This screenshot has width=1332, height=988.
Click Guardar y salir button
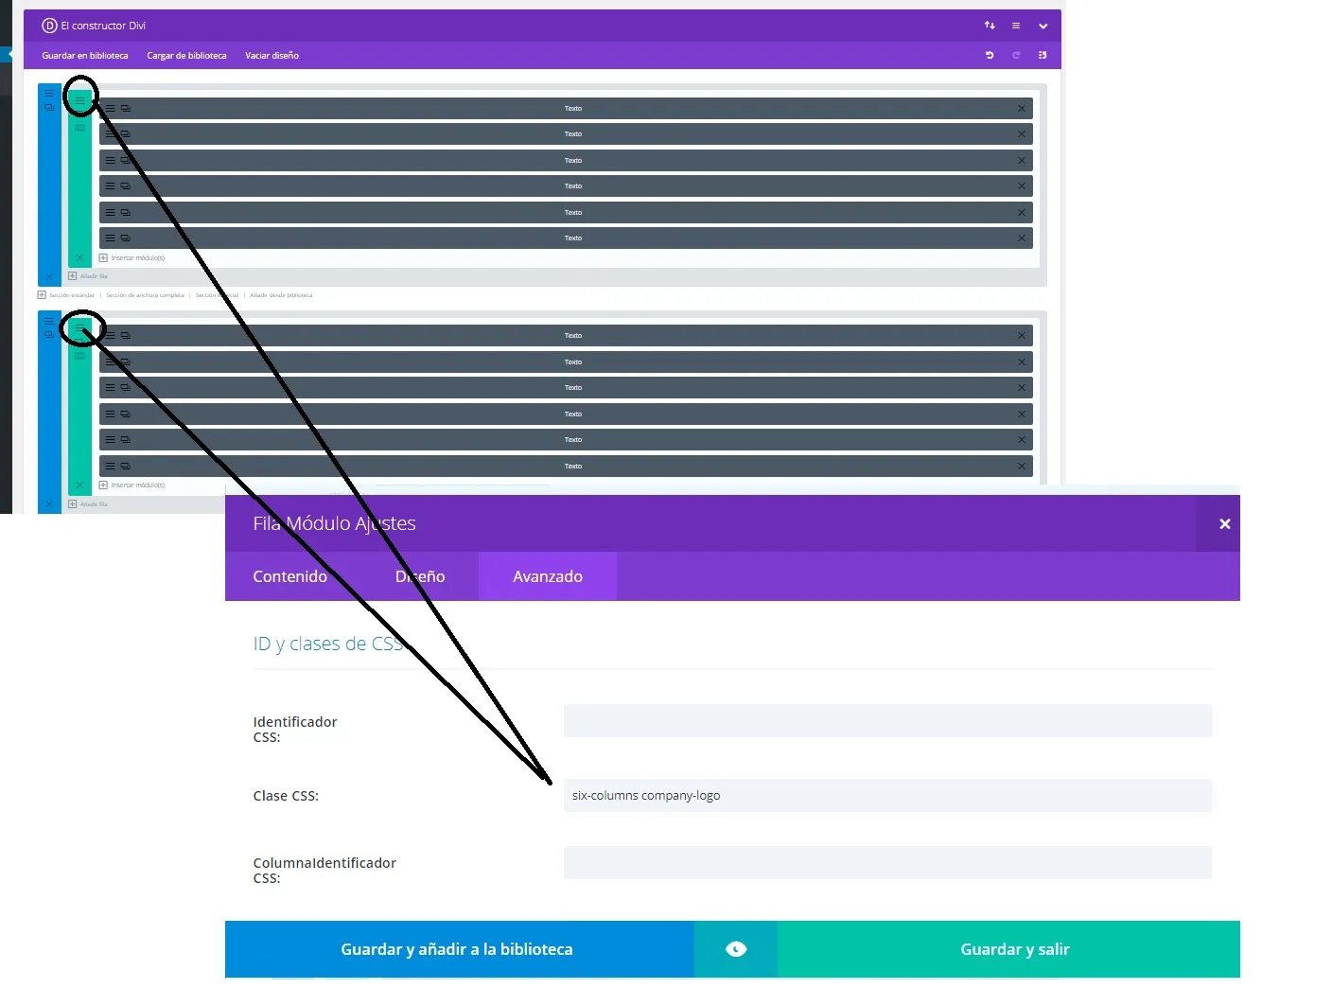click(1014, 949)
